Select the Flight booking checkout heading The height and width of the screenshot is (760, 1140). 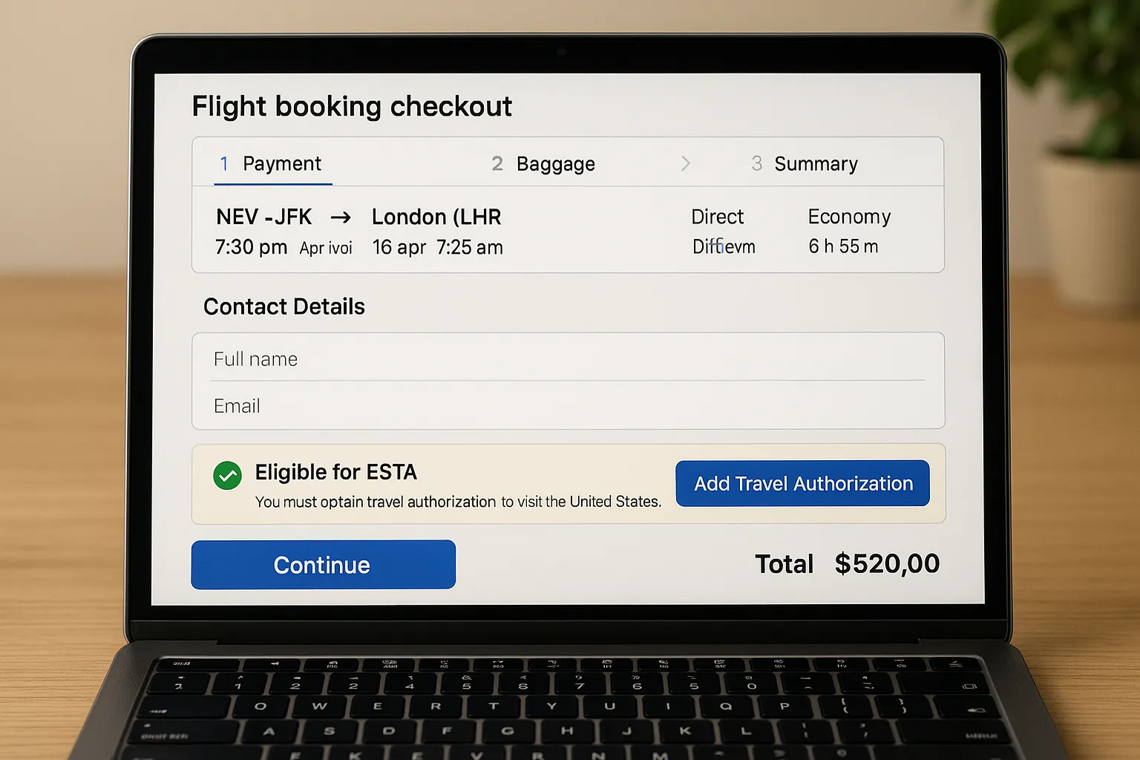coord(352,106)
